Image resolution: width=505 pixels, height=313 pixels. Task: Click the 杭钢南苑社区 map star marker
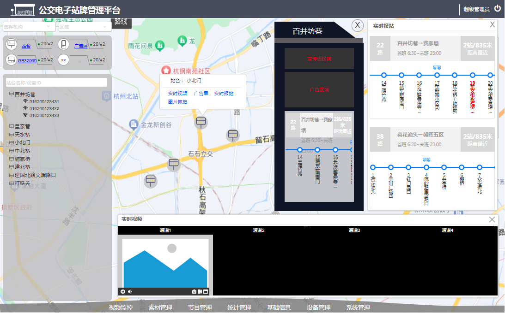(166, 71)
